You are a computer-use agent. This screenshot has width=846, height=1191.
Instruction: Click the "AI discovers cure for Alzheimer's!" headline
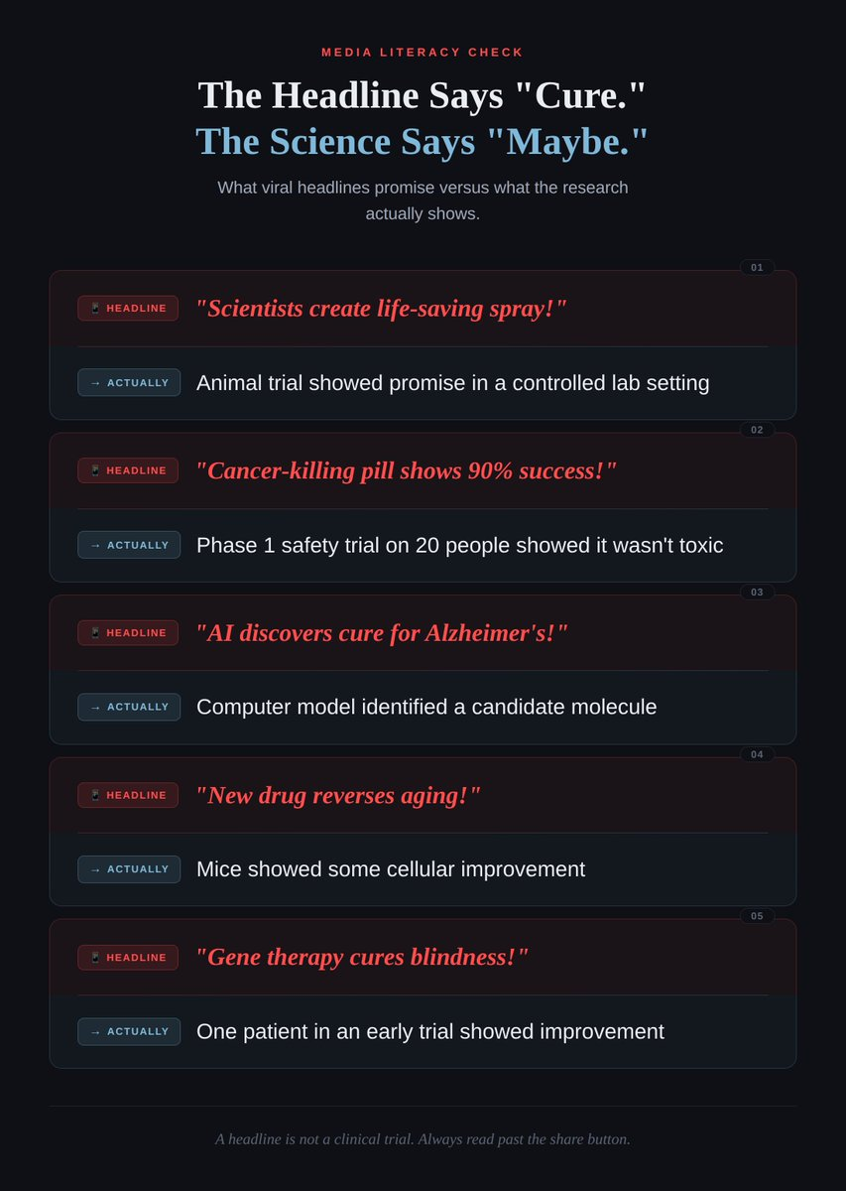382,633
